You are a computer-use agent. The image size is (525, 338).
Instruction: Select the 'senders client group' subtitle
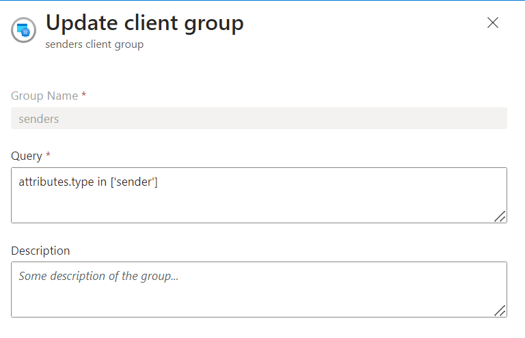point(94,45)
